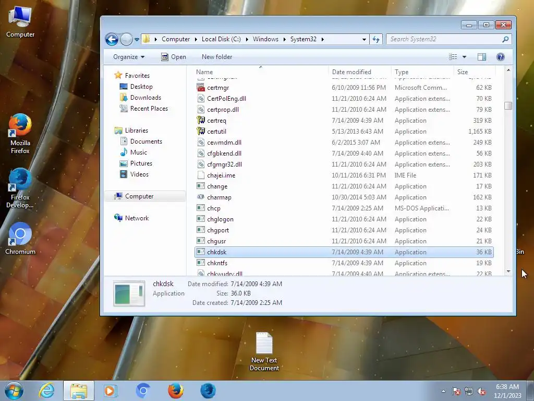Click the Forward navigation arrow
Screen dimensions: 534x401
pos(126,39)
